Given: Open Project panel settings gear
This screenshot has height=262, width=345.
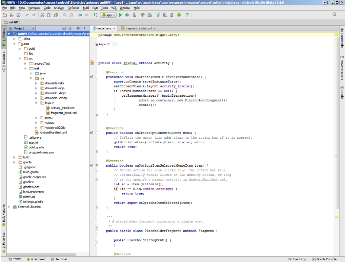Looking at the screenshot, I should (x=78, y=28).
